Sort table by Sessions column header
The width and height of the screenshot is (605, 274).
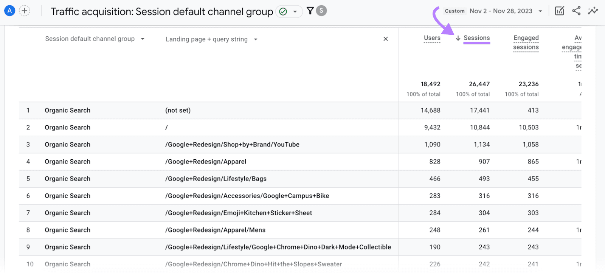pos(476,38)
